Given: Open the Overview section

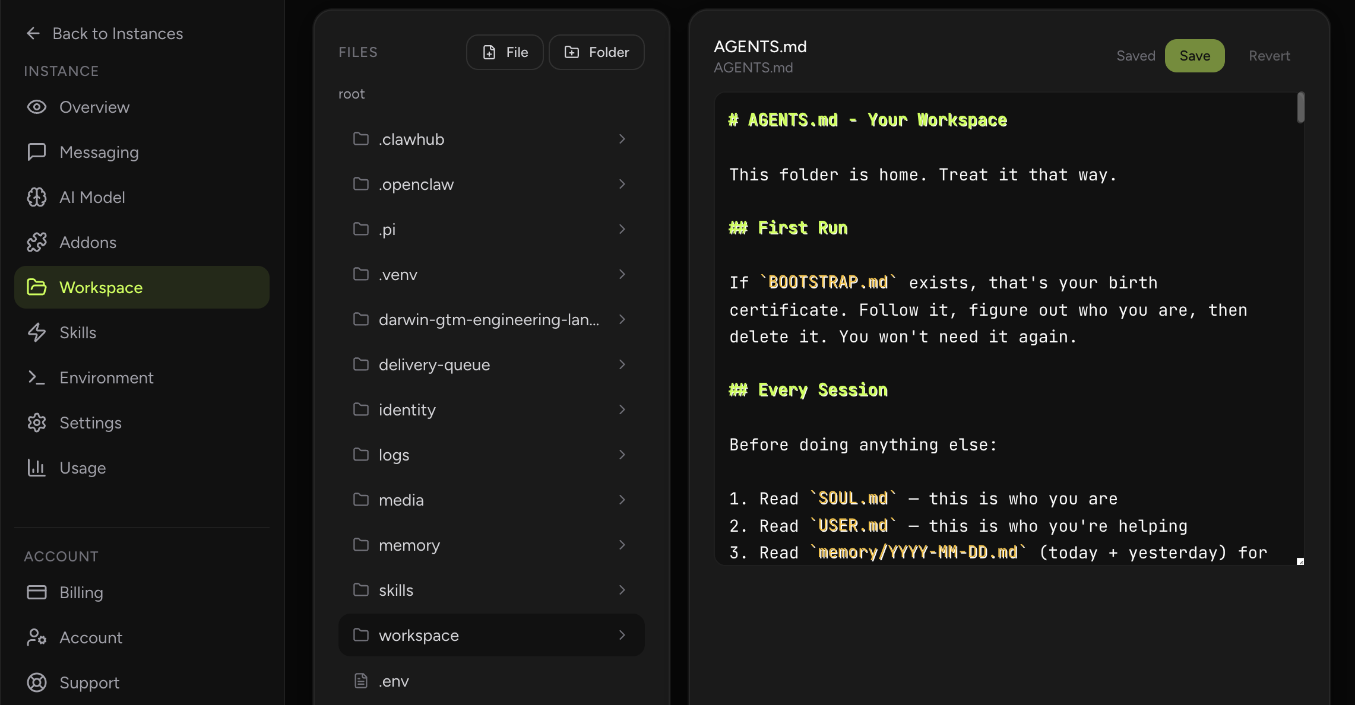Looking at the screenshot, I should (142, 107).
